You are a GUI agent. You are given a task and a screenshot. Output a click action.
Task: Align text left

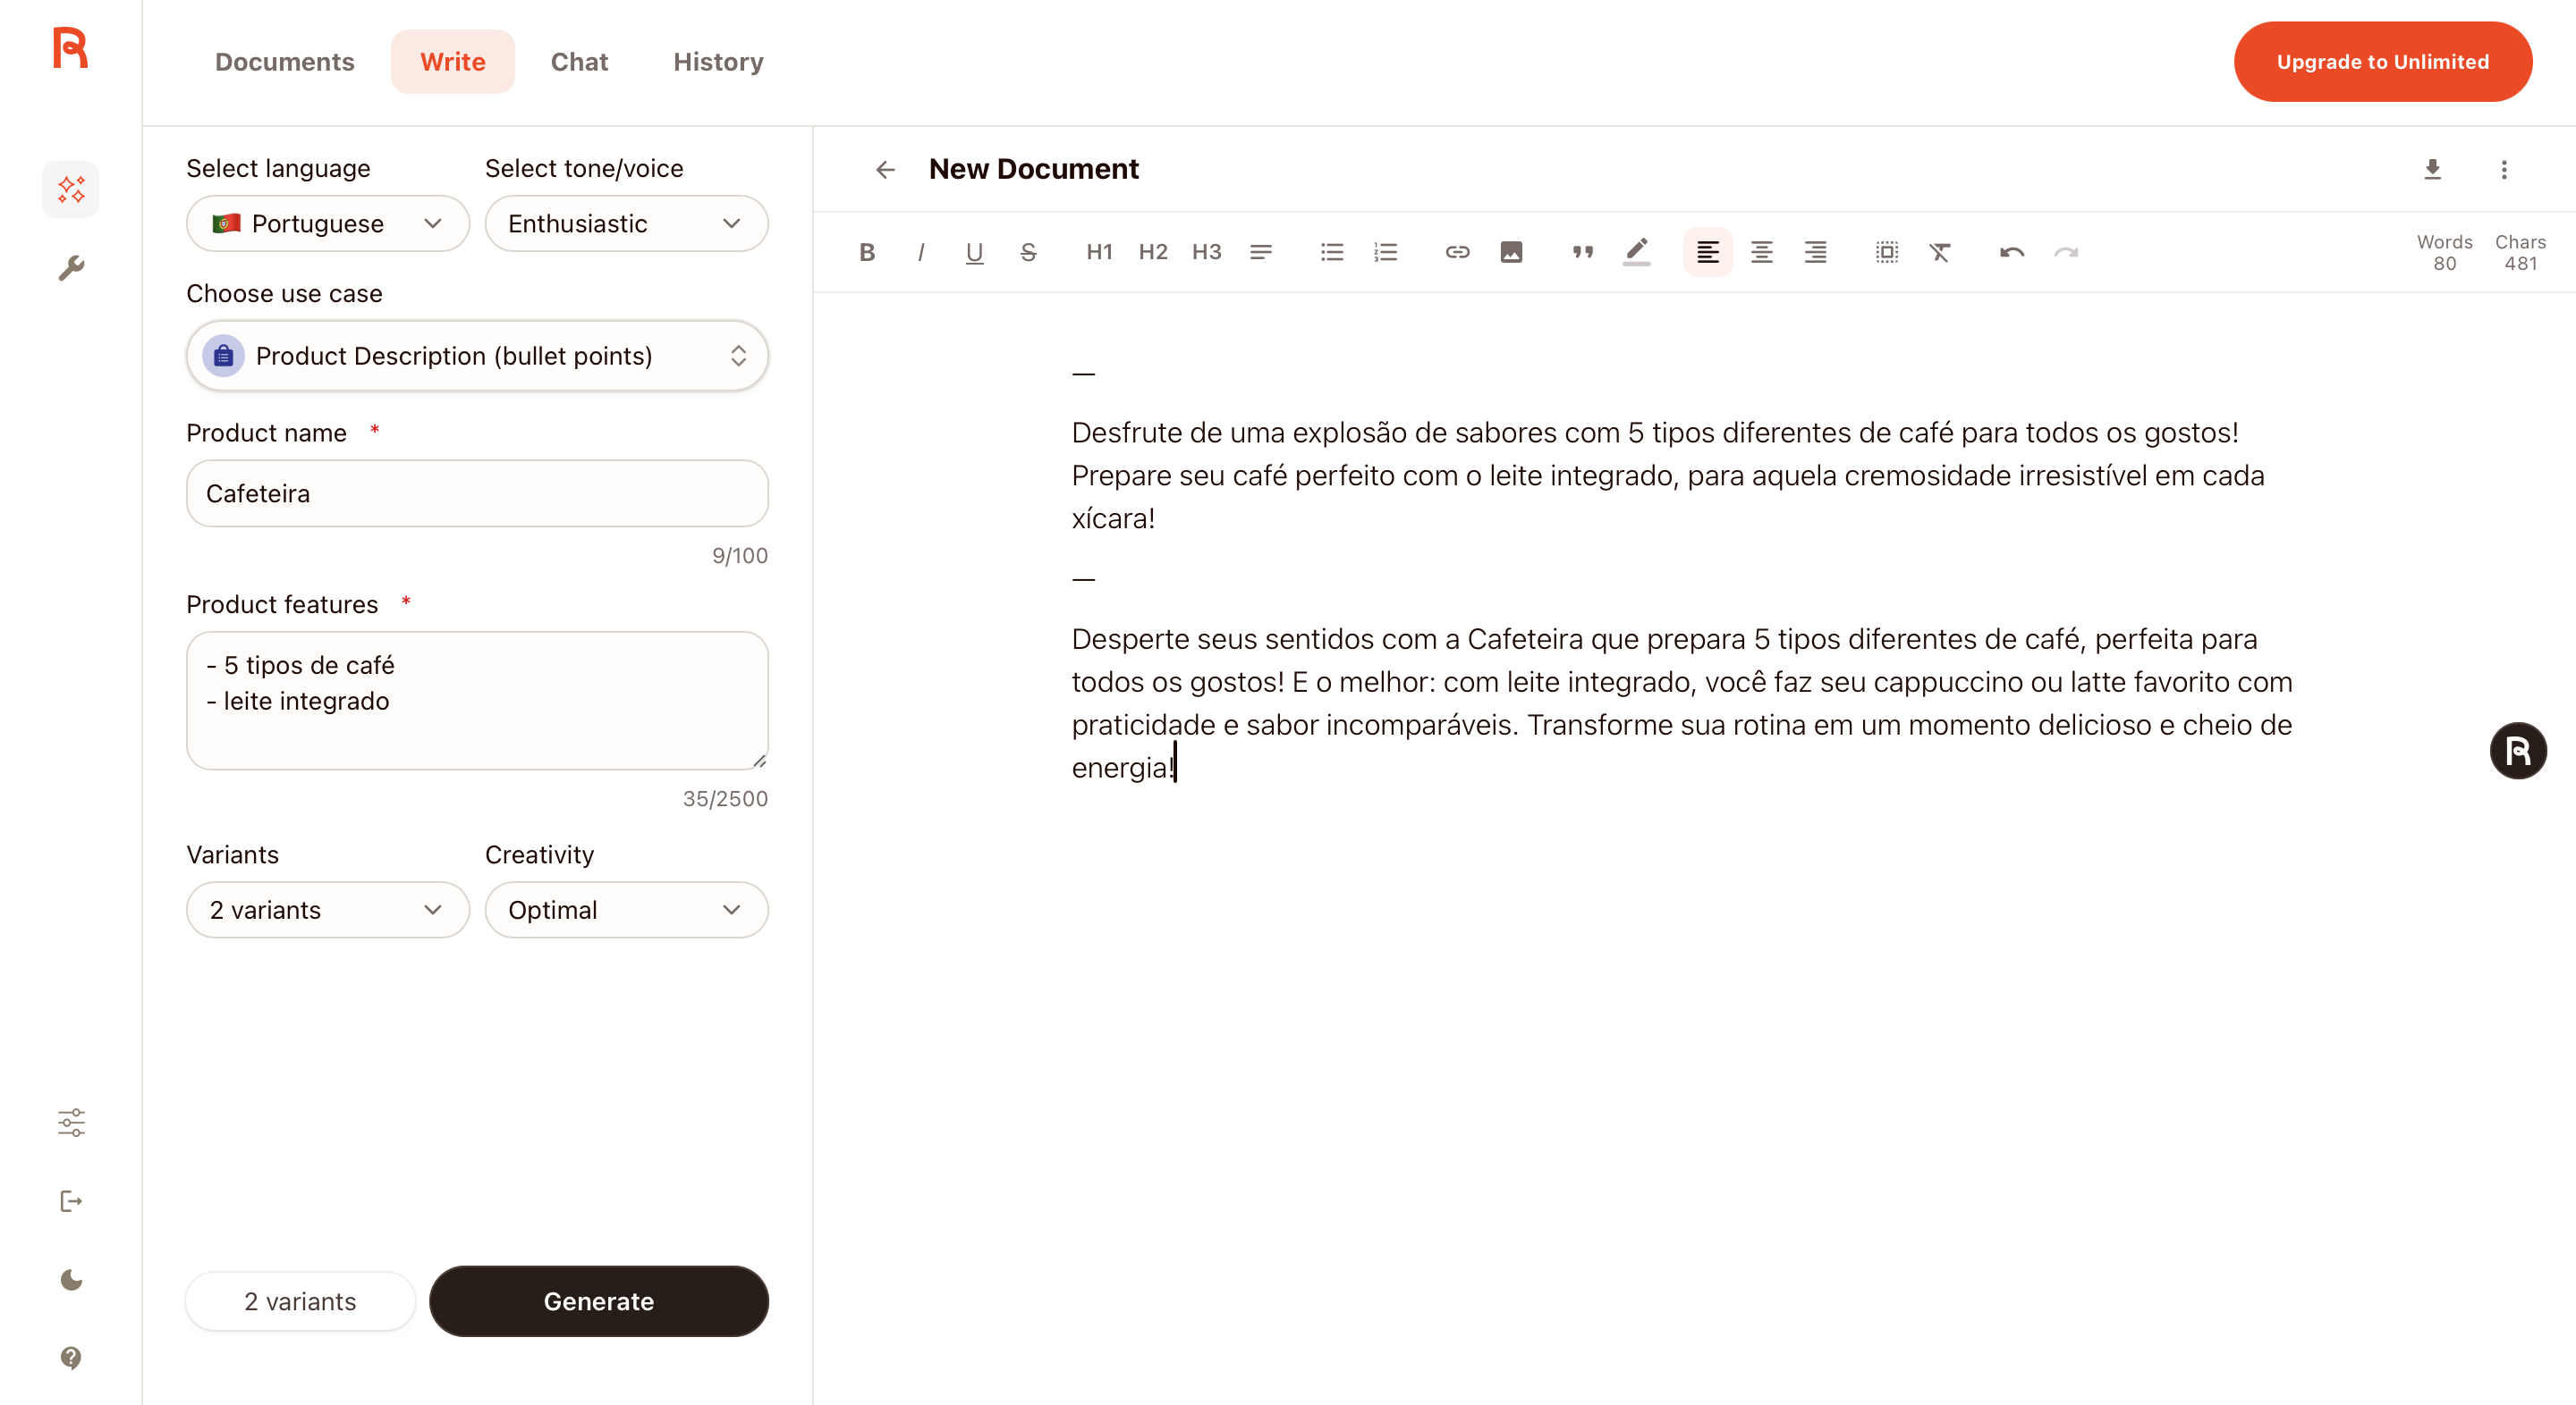coord(1708,253)
